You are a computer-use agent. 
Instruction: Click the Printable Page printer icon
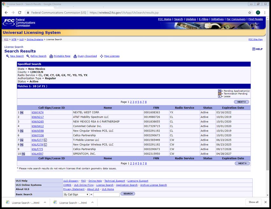[51, 56]
